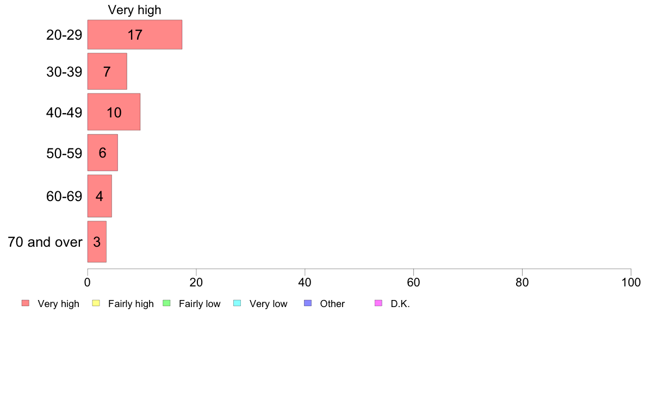Click the Very high red legend swatch
Viewport: 646px width, 400px height.
(x=26, y=303)
